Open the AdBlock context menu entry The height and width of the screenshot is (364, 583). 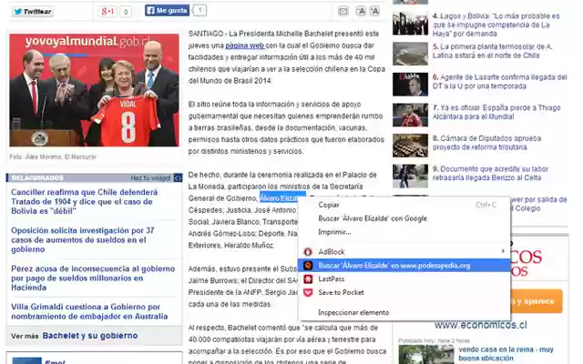pyautogui.click(x=404, y=252)
